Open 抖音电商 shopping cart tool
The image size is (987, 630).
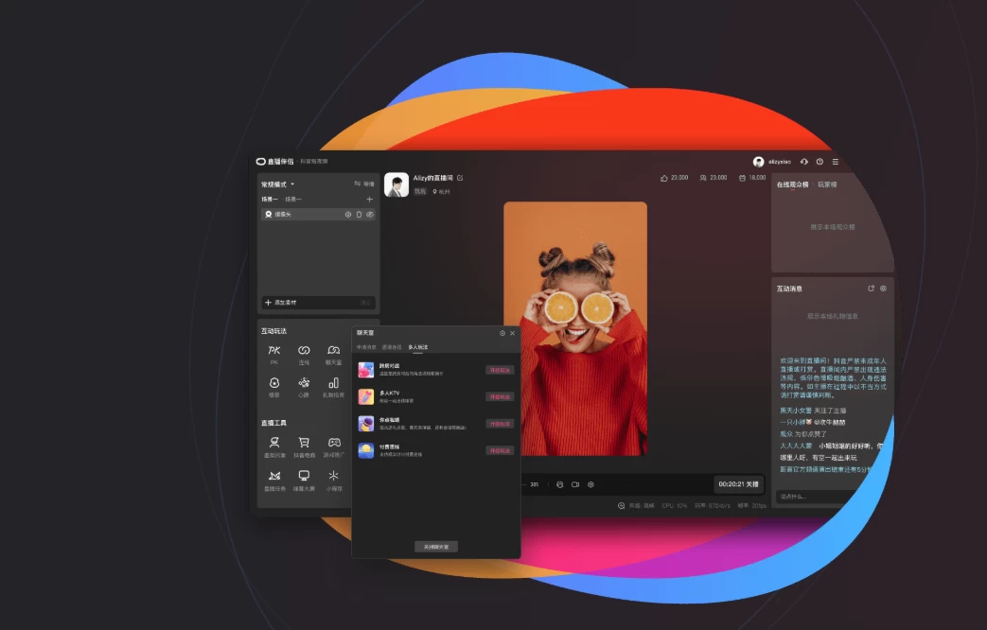(304, 446)
